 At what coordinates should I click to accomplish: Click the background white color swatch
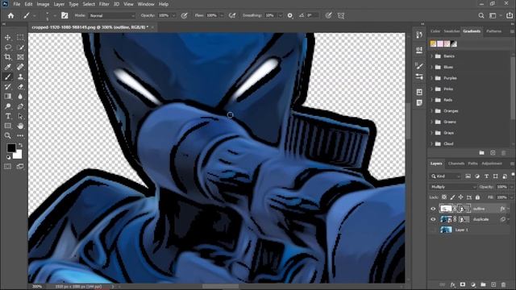point(18,155)
